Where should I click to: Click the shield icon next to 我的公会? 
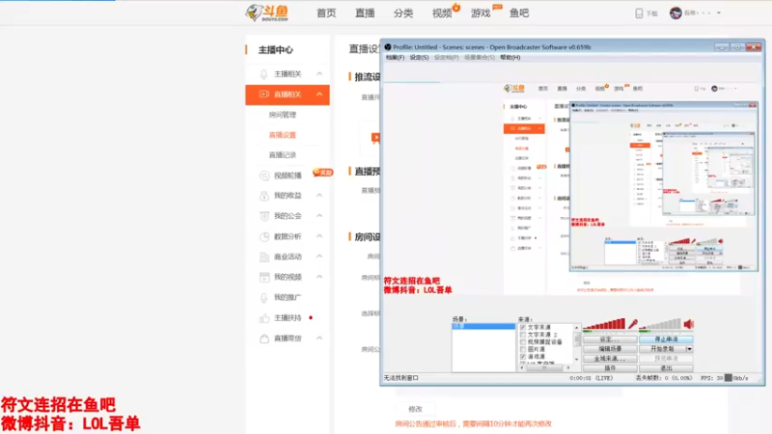pyautogui.click(x=263, y=216)
